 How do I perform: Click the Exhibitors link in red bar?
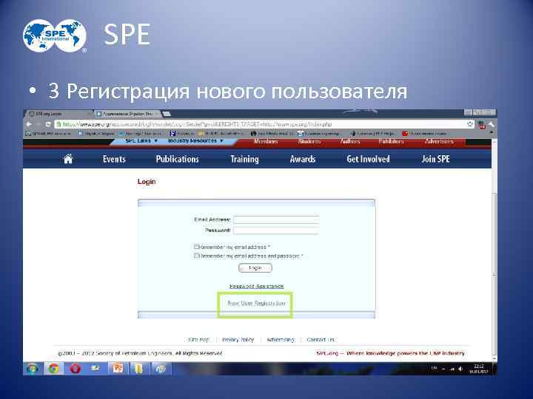point(391,141)
